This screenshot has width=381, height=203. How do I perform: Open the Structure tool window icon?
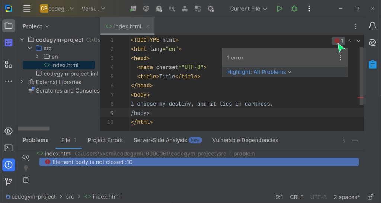pos(9,64)
